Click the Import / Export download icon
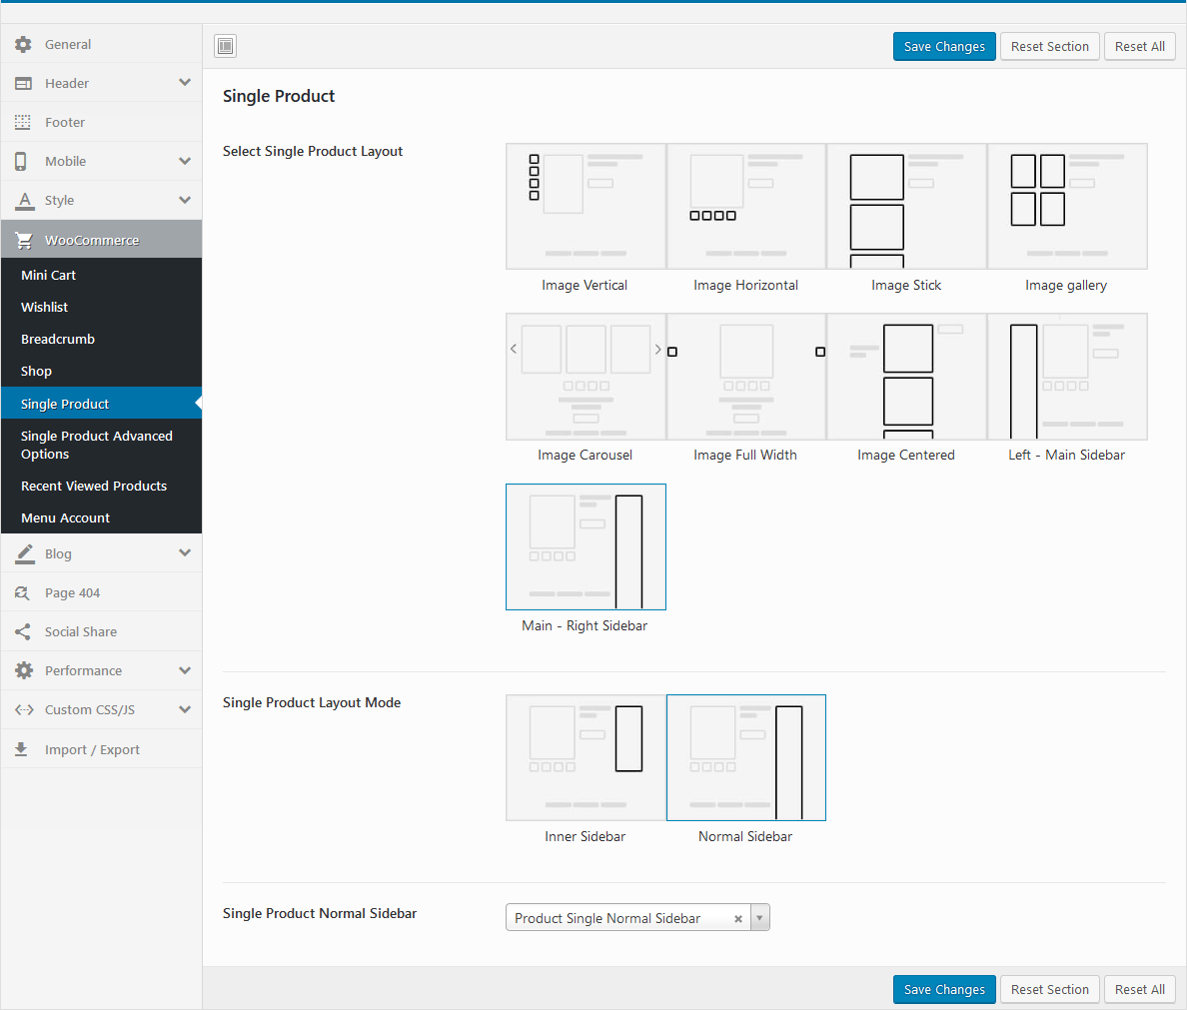 tap(21, 749)
